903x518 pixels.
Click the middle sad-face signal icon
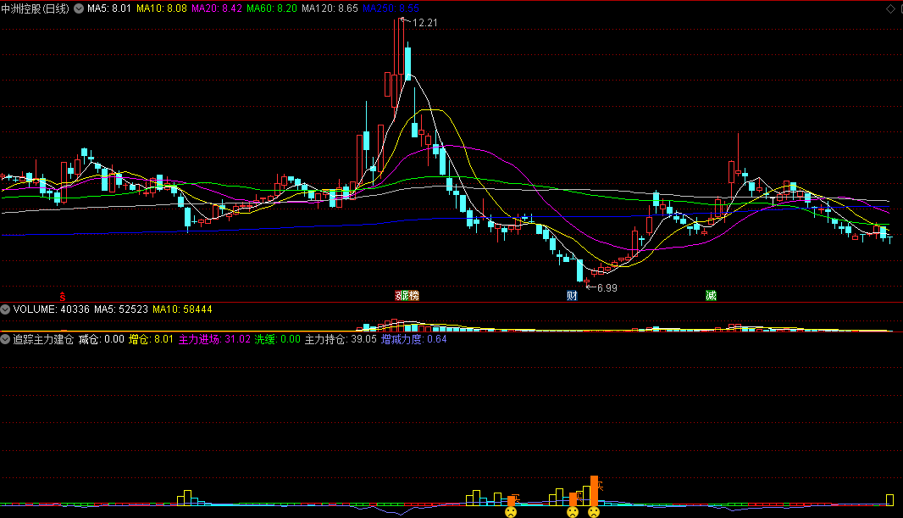click(x=573, y=512)
